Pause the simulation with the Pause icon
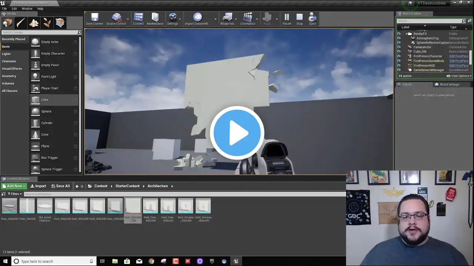Viewport: 474px width, 266px height. coord(287,19)
